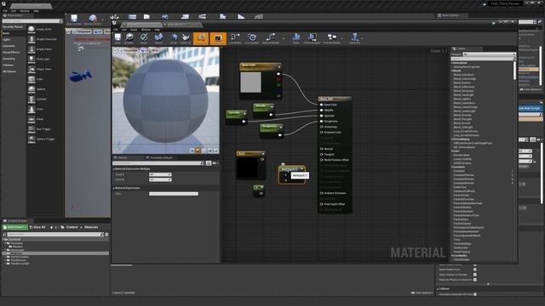
Task: Toggle Ignore Radial Impulse checkbox
Action: (475, 264)
